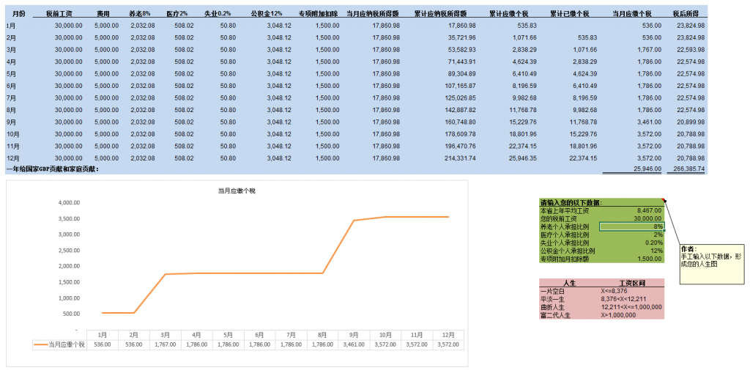This screenshot has height=373, width=750.
Task: Edit the 专项附加月扣除额 input value
Action: (650, 259)
